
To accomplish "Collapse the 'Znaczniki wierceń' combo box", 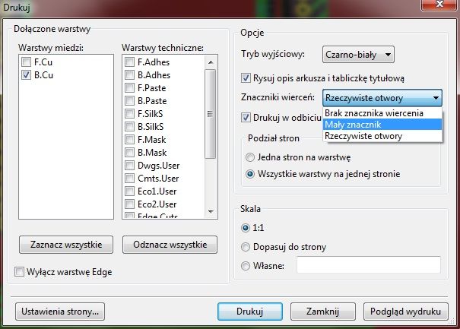I will [382, 98].
